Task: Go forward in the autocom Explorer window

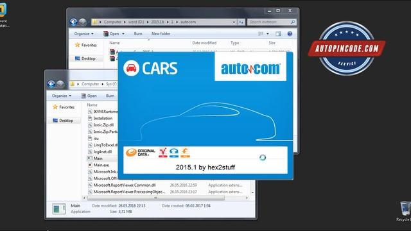Action: tap(83, 22)
